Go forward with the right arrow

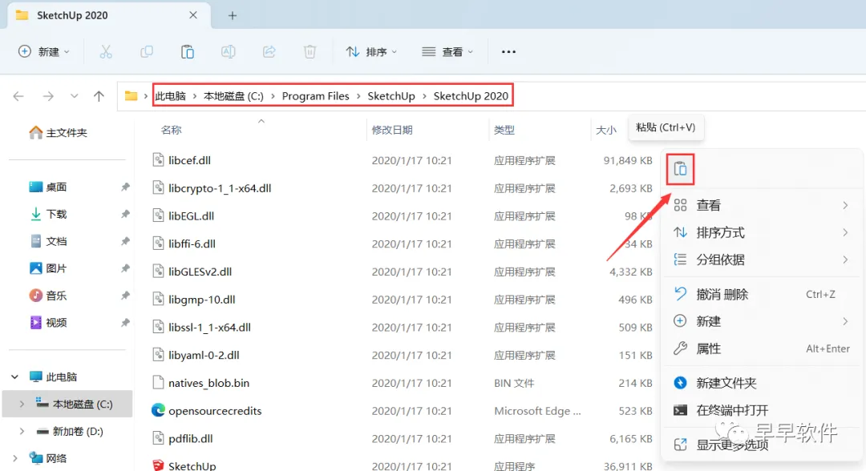(x=48, y=96)
